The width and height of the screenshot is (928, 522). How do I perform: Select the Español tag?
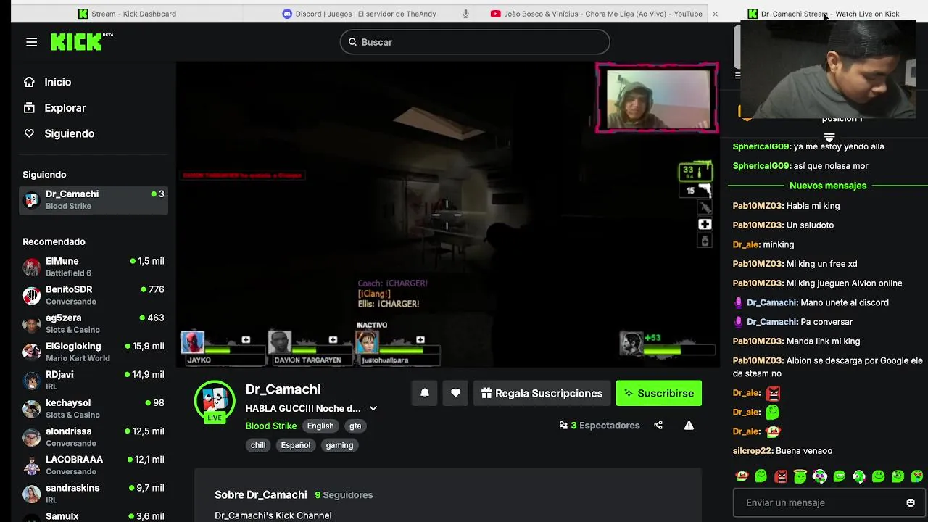pyautogui.click(x=296, y=445)
